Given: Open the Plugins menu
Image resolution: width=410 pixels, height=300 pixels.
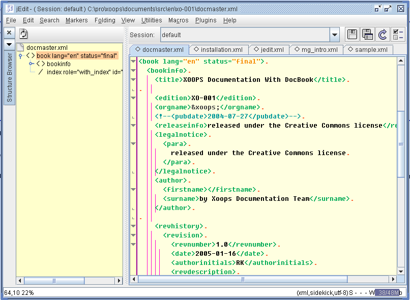Looking at the screenshot, I should click(x=206, y=20).
